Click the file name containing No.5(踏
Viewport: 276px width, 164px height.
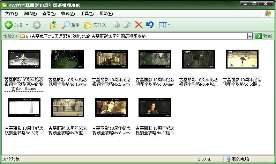tap(242, 82)
